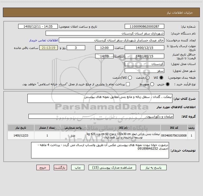
Task: Click the شرح کلی نیاز description box
Action: pyautogui.click(x=100, y=98)
